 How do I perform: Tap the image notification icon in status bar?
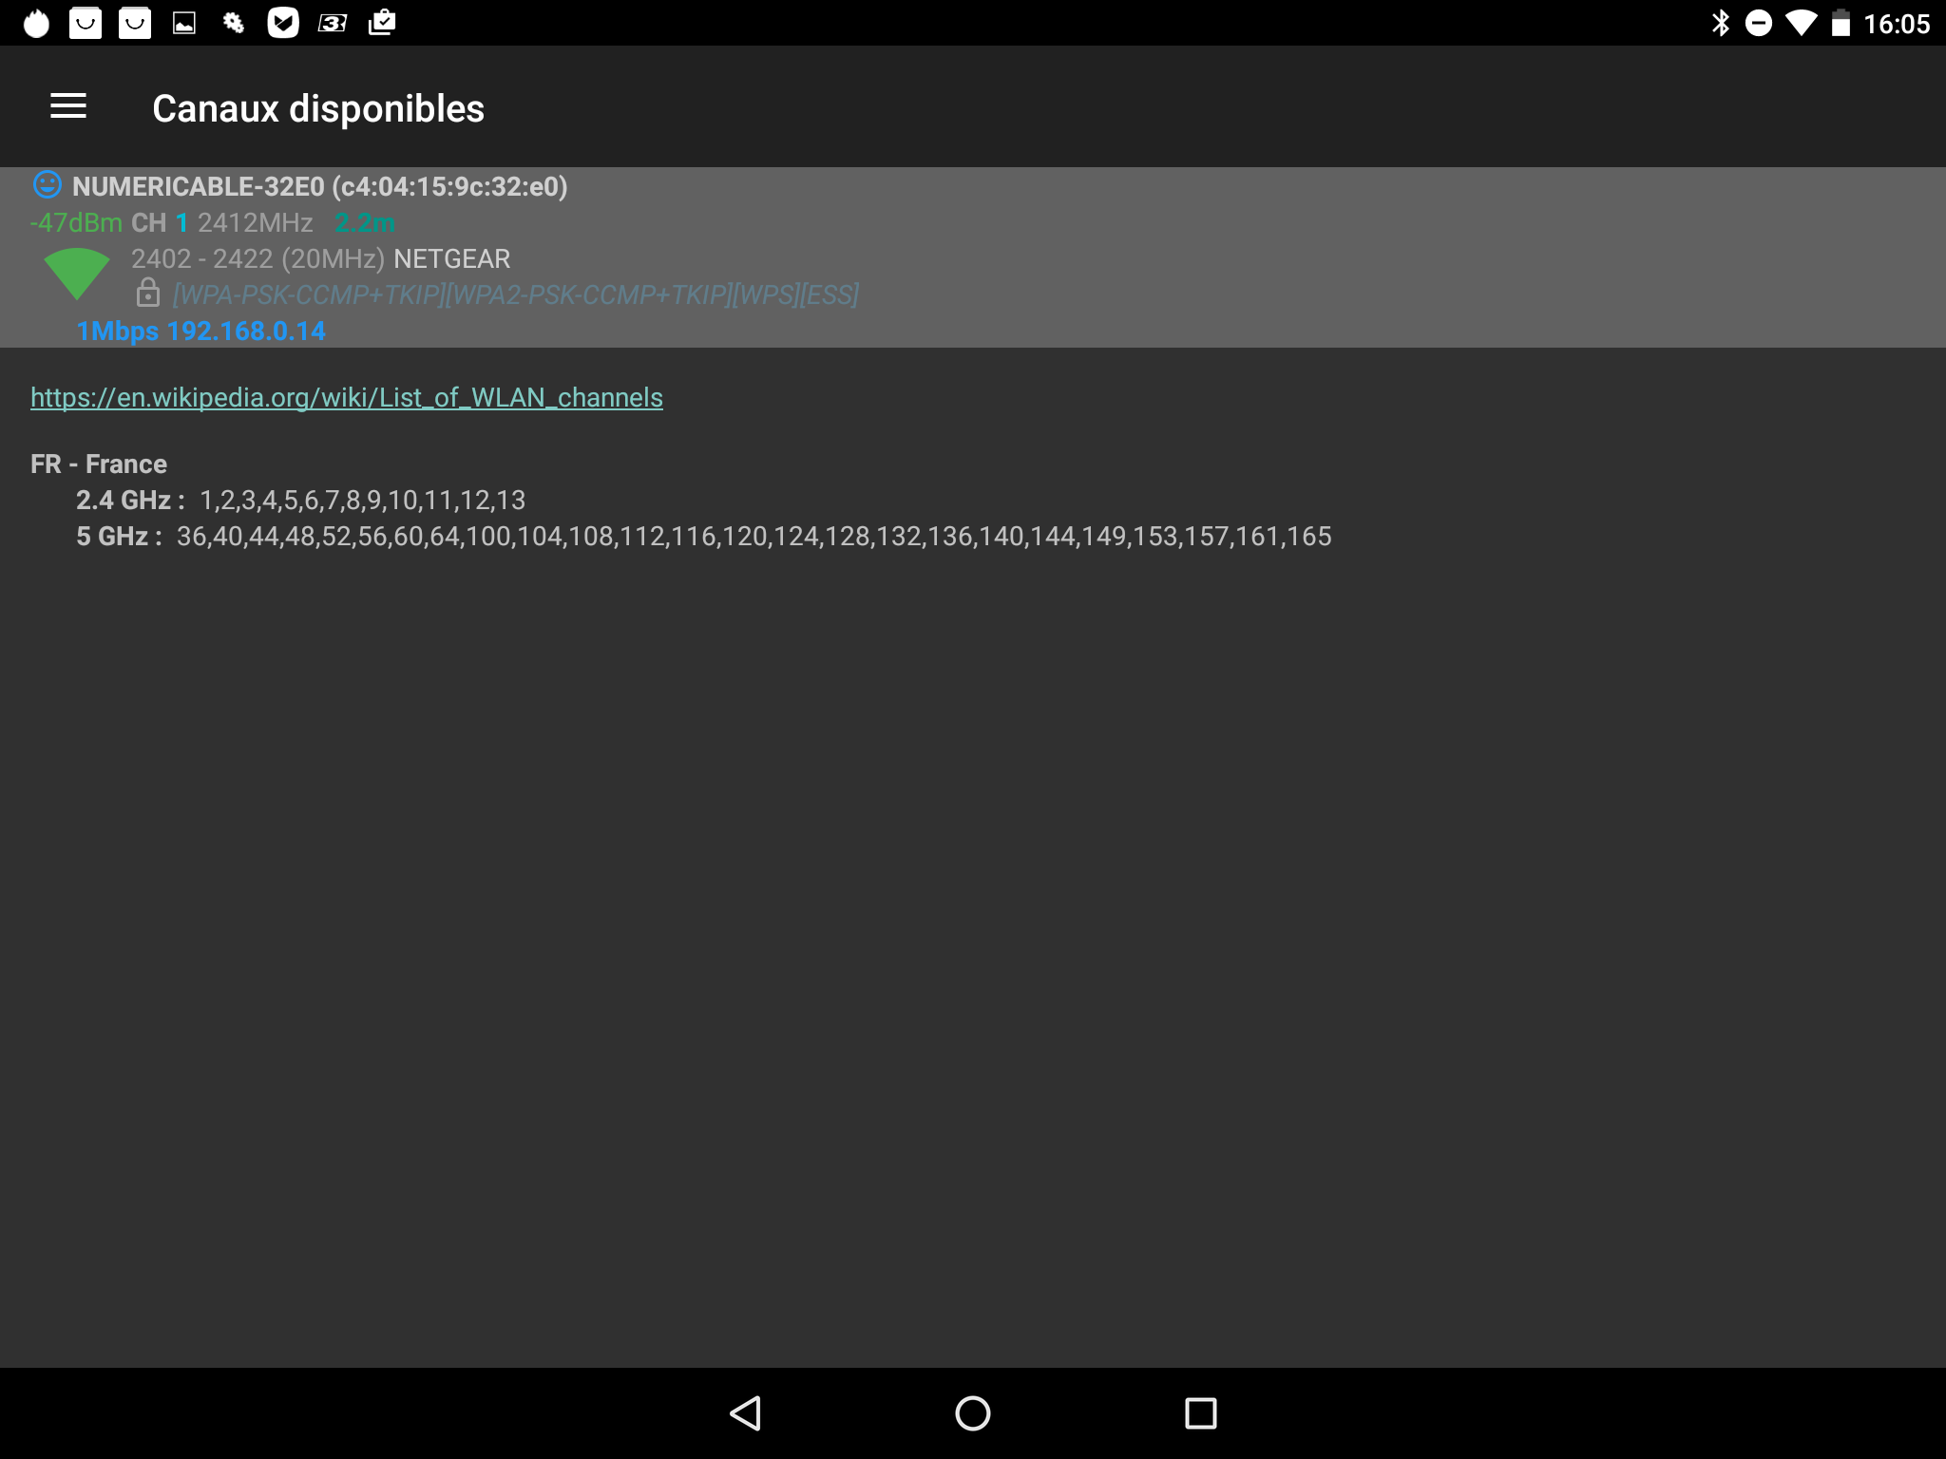point(184,23)
